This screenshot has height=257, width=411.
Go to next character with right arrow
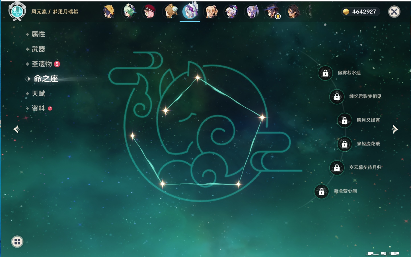tap(395, 129)
